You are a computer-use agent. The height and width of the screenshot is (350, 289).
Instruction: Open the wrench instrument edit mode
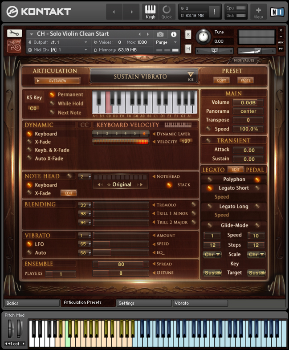click(15, 33)
